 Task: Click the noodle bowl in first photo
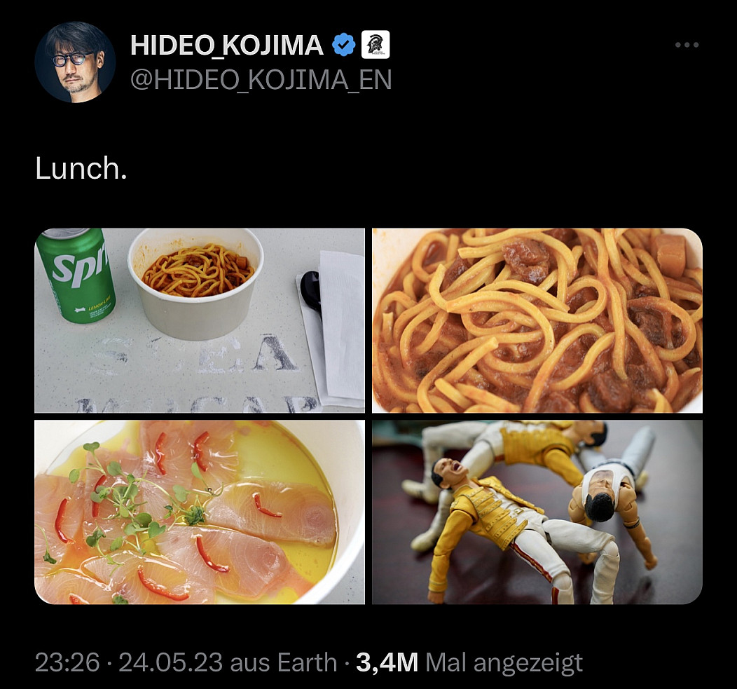(195, 284)
